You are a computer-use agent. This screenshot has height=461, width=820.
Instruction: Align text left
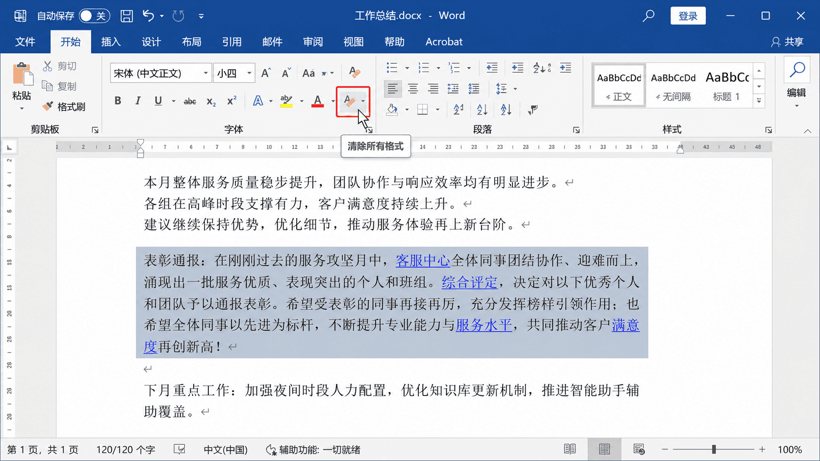[392, 89]
